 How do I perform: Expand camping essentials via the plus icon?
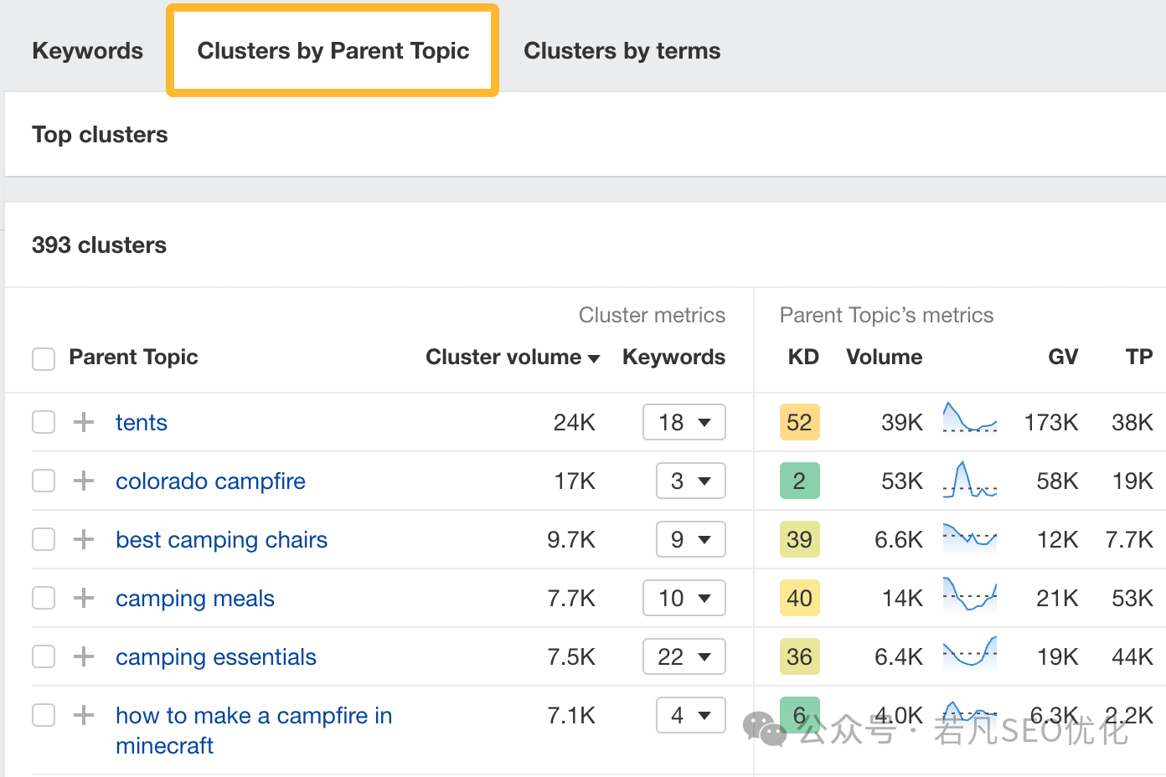coord(84,656)
